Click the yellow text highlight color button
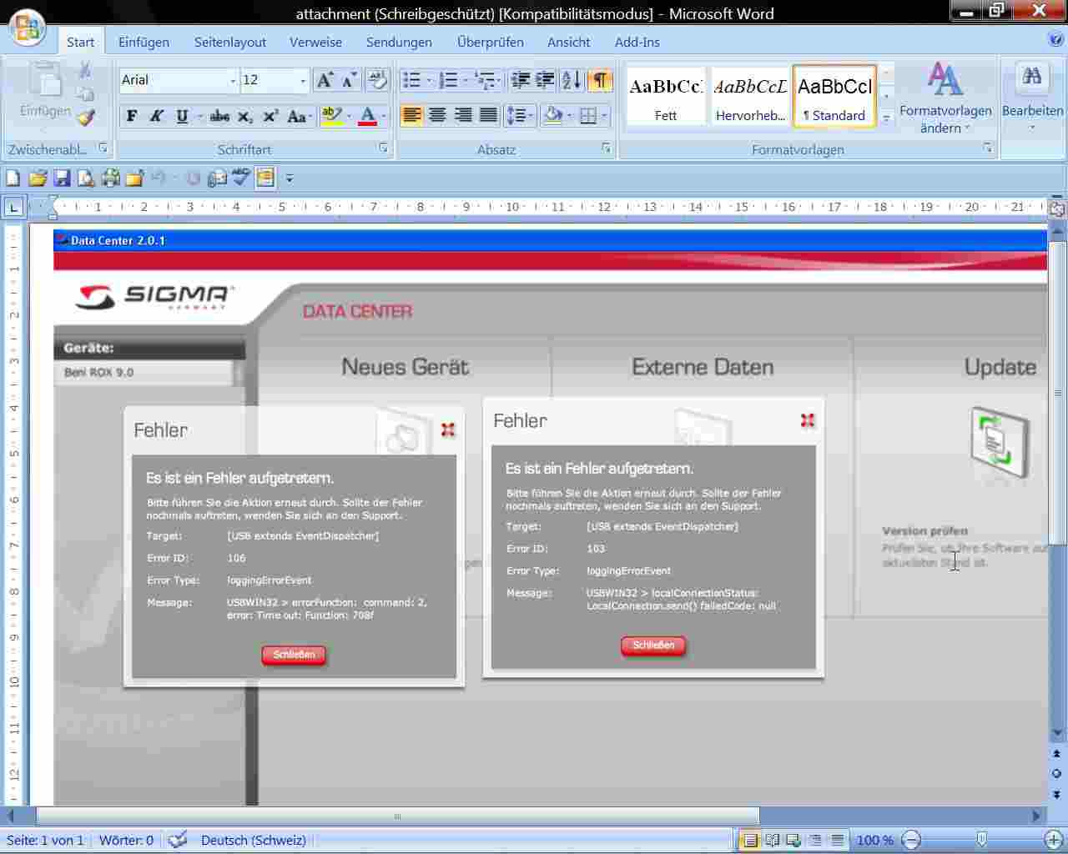Viewport: 1068px width, 854px height. [331, 117]
